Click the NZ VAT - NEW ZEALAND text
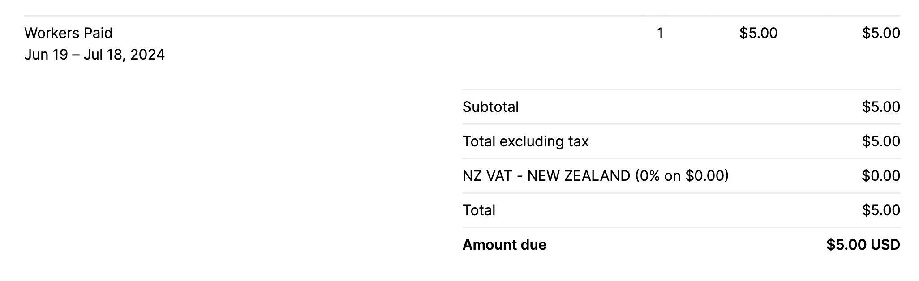919x281 pixels. 546,176
